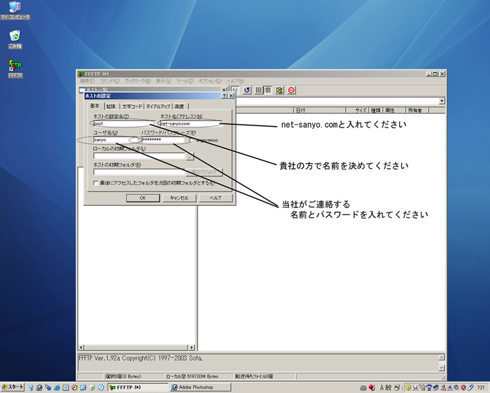Click the red abort transfer icon

291,90
